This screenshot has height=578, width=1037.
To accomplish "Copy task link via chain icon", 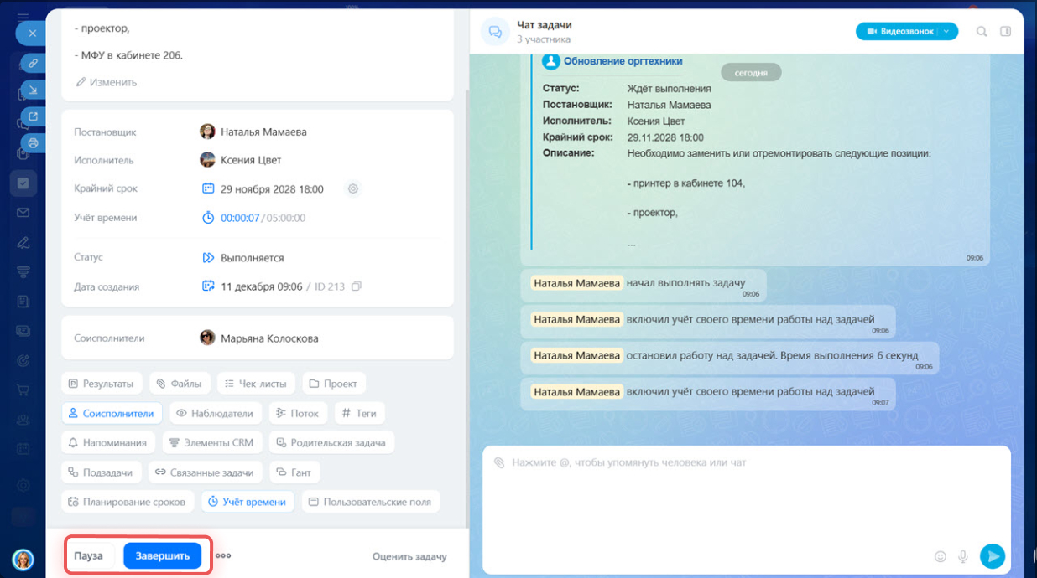I will coord(33,63).
